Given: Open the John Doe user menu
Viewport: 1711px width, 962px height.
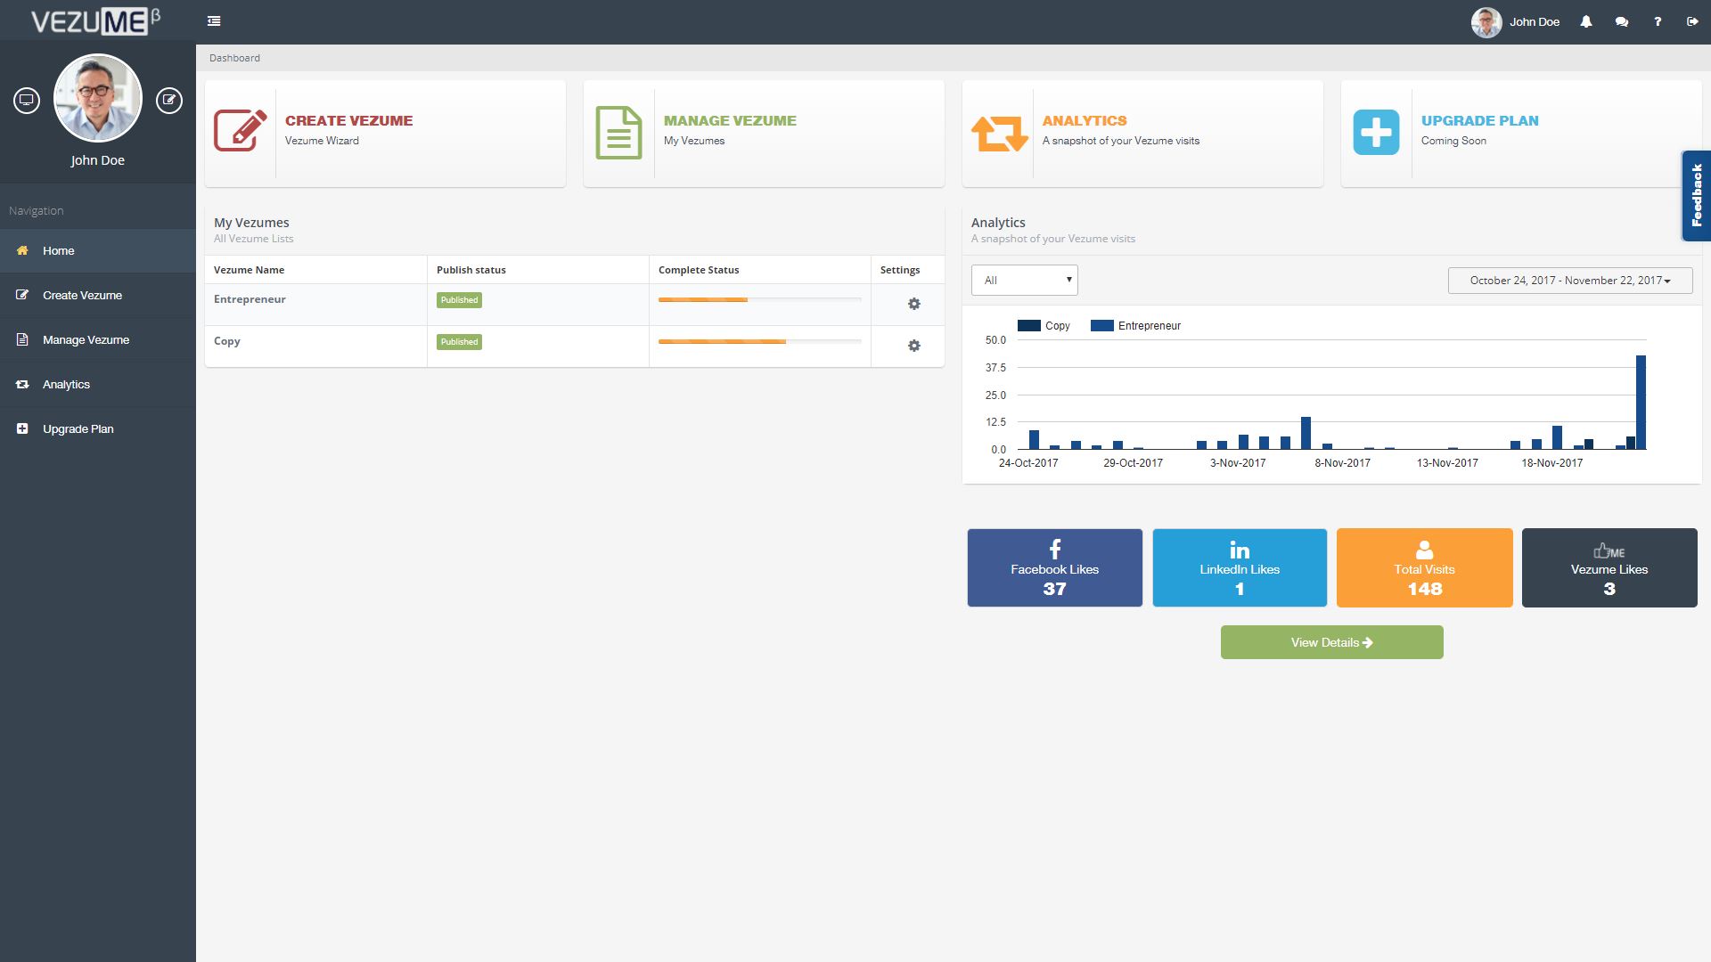Looking at the screenshot, I should (1516, 22).
